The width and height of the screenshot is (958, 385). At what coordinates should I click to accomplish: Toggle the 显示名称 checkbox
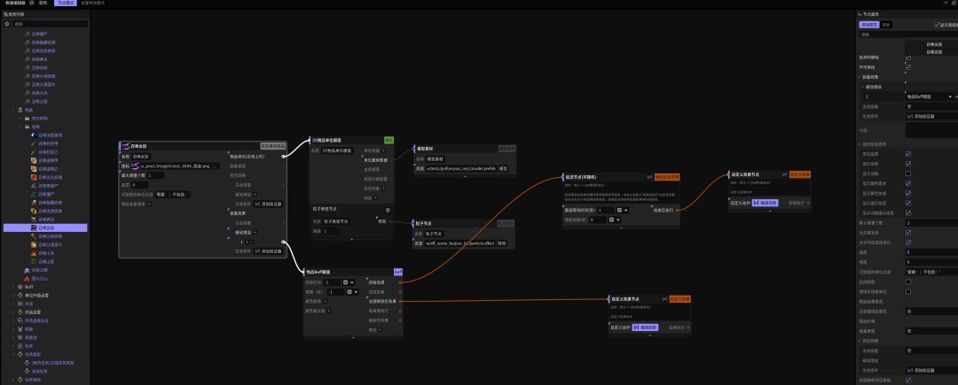point(908,164)
